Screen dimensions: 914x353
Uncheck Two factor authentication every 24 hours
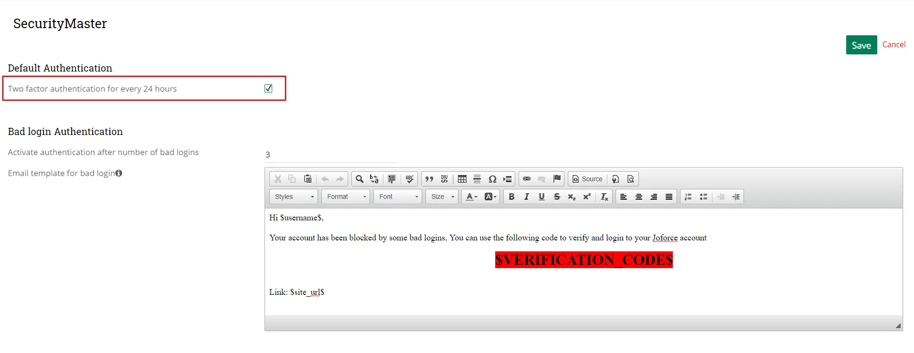click(x=268, y=88)
